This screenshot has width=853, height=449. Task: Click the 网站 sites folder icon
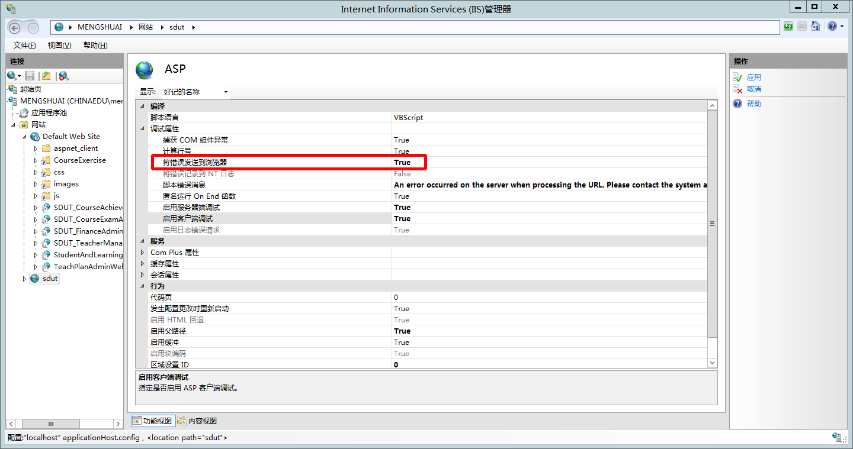(x=24, y=124)
